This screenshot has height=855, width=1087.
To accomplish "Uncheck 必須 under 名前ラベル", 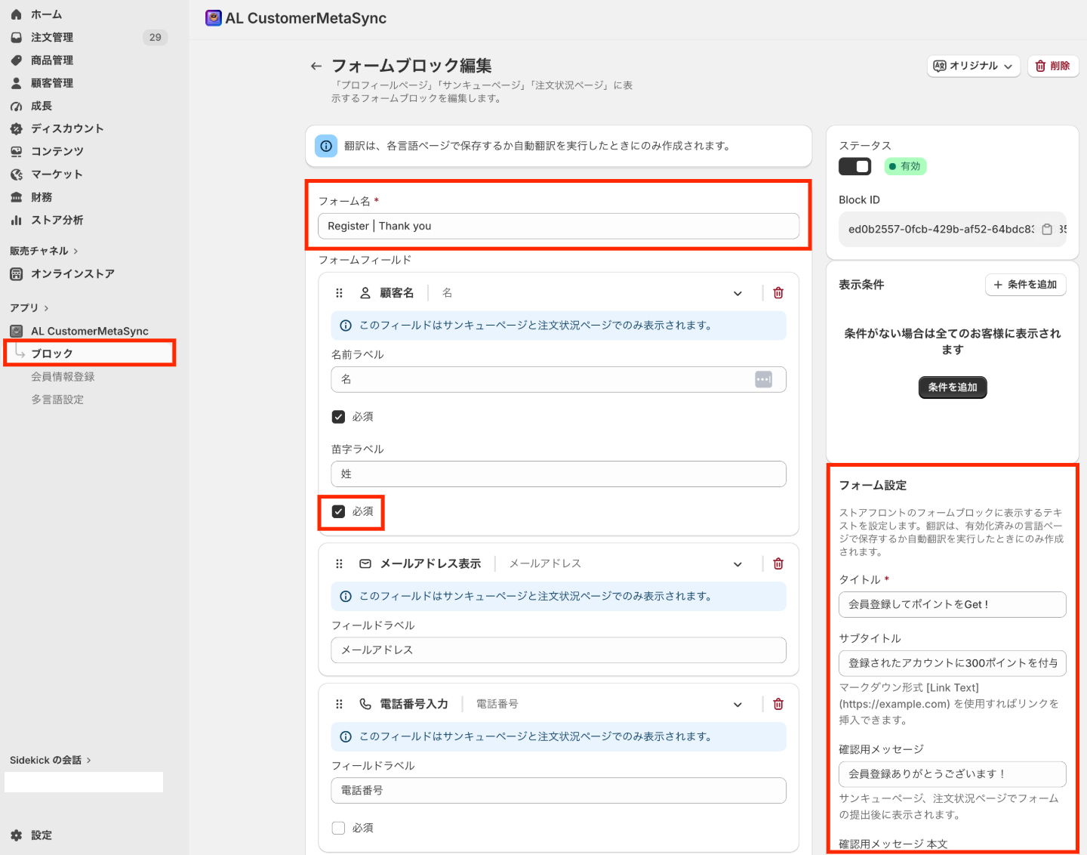I will point(338,417).
